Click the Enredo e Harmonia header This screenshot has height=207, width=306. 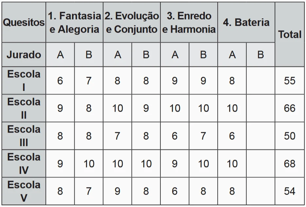click(189, 23)
